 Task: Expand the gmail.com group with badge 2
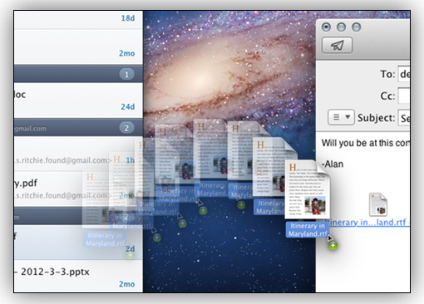pyautogui.click(x=78, y=128)
